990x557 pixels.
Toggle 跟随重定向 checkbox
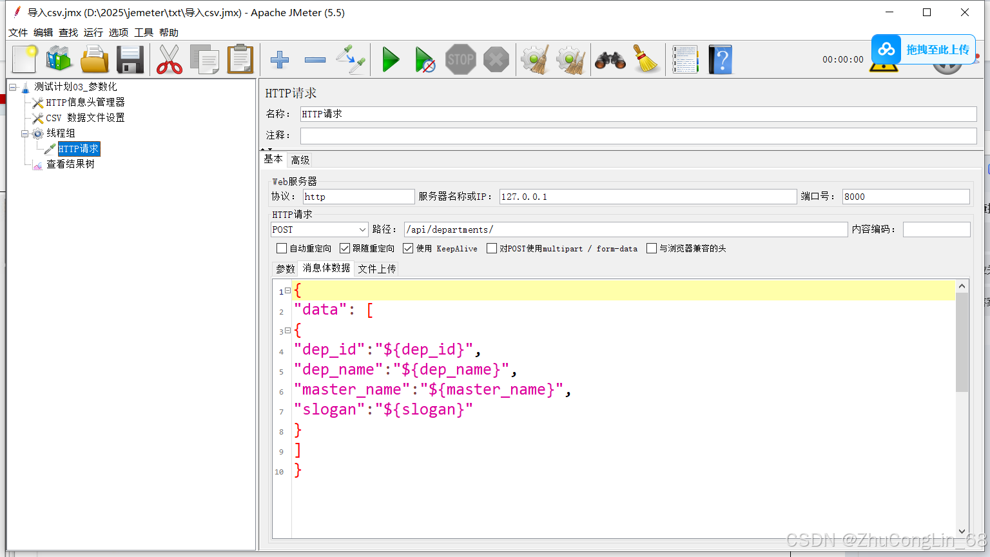(345, 248)
